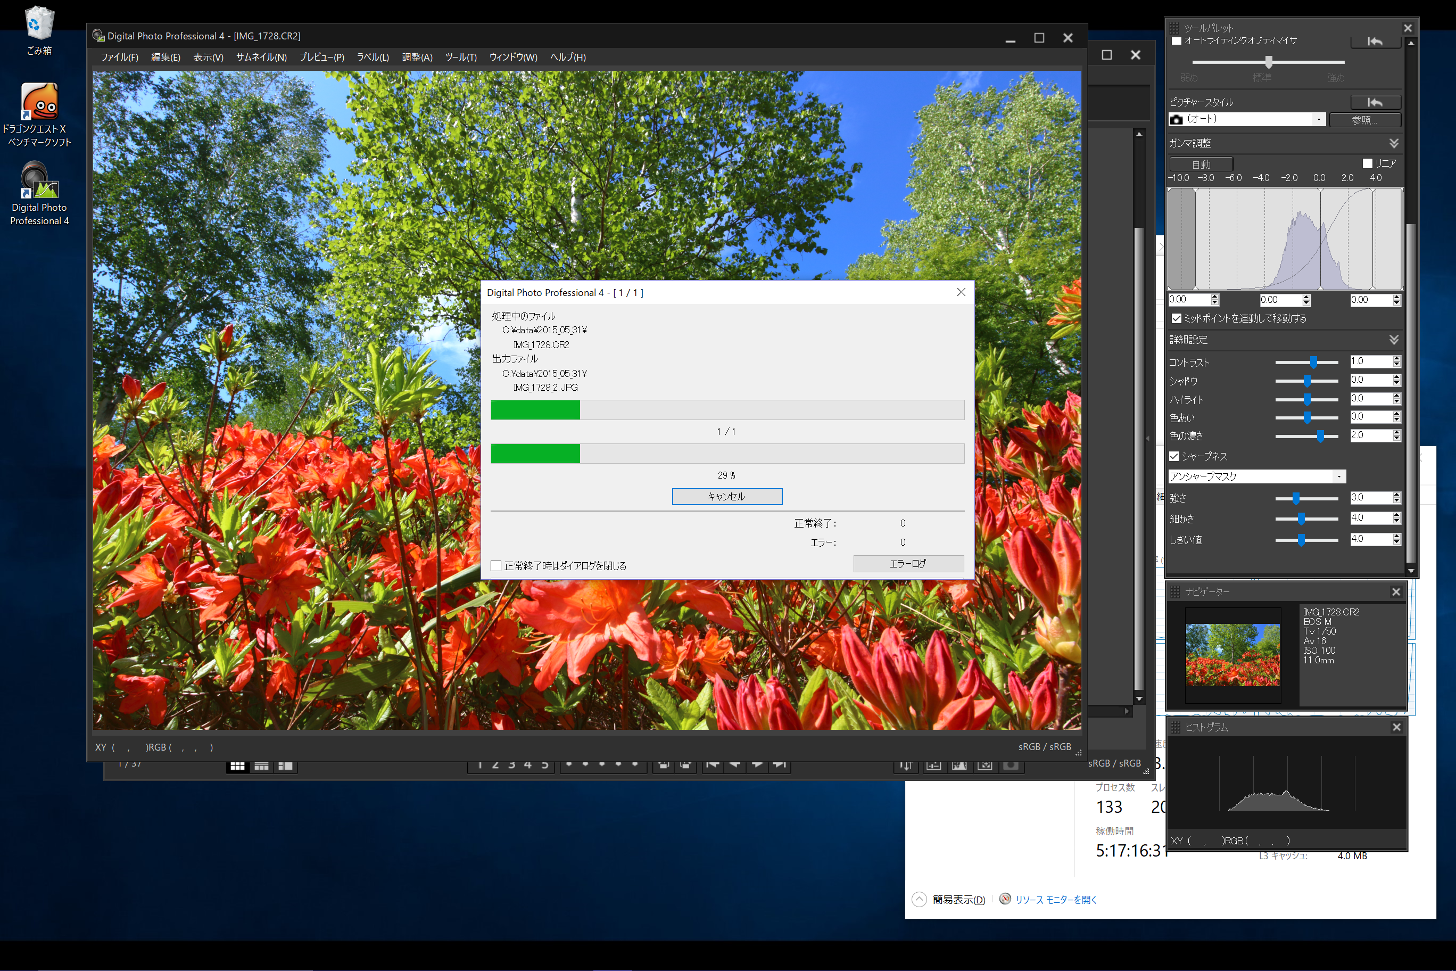Image resolution: width=1456 pixels, height=971 pixels.
Task: Open the サムネイル(N) menu
Action: click(x=261, y=57)
